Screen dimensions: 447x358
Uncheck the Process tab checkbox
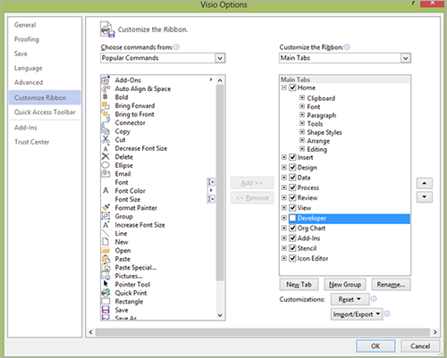click(292, 187)
